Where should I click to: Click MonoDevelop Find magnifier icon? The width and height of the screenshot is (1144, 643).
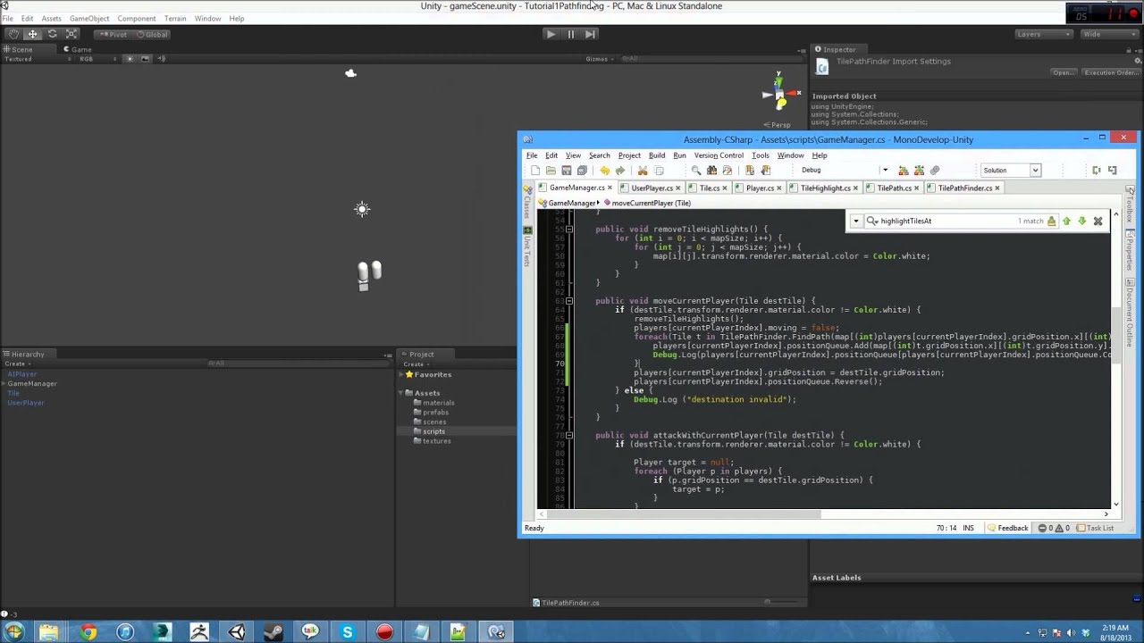click(696, 171)
